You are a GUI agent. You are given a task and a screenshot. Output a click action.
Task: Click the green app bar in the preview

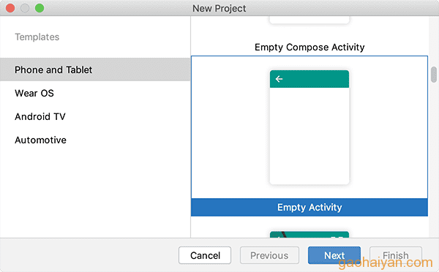tap(309, 79)
